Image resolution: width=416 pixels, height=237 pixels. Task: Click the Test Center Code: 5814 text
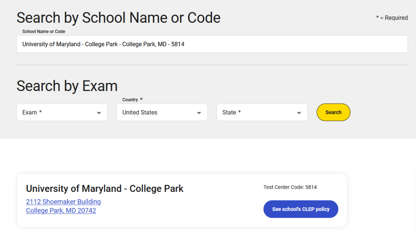tap(290, 187)
